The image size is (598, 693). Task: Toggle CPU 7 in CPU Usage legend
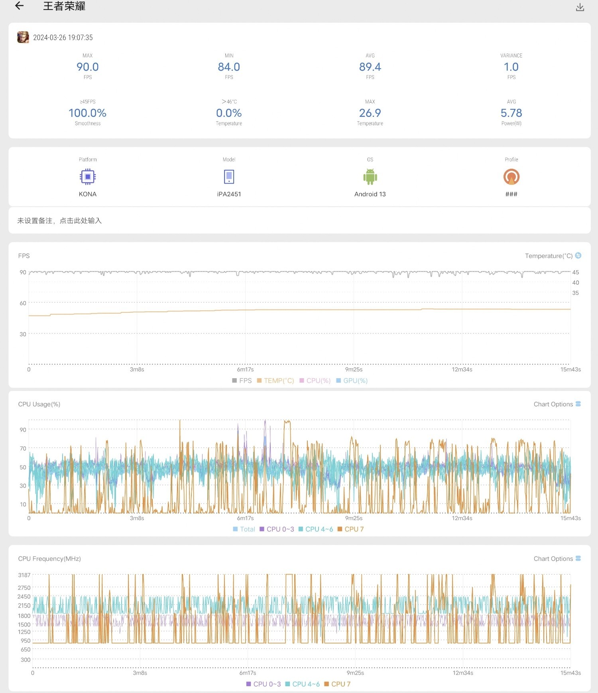(x=350, y=529)
